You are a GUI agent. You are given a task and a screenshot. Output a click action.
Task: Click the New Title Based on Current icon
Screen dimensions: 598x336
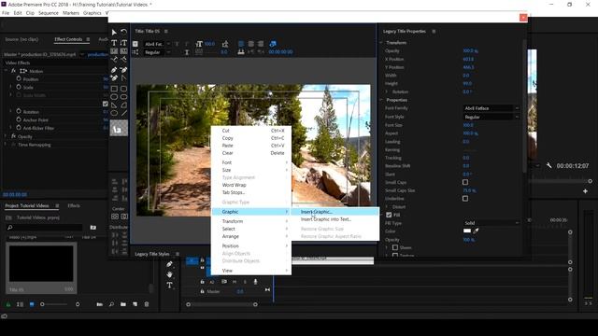click(x=135, y=44)
